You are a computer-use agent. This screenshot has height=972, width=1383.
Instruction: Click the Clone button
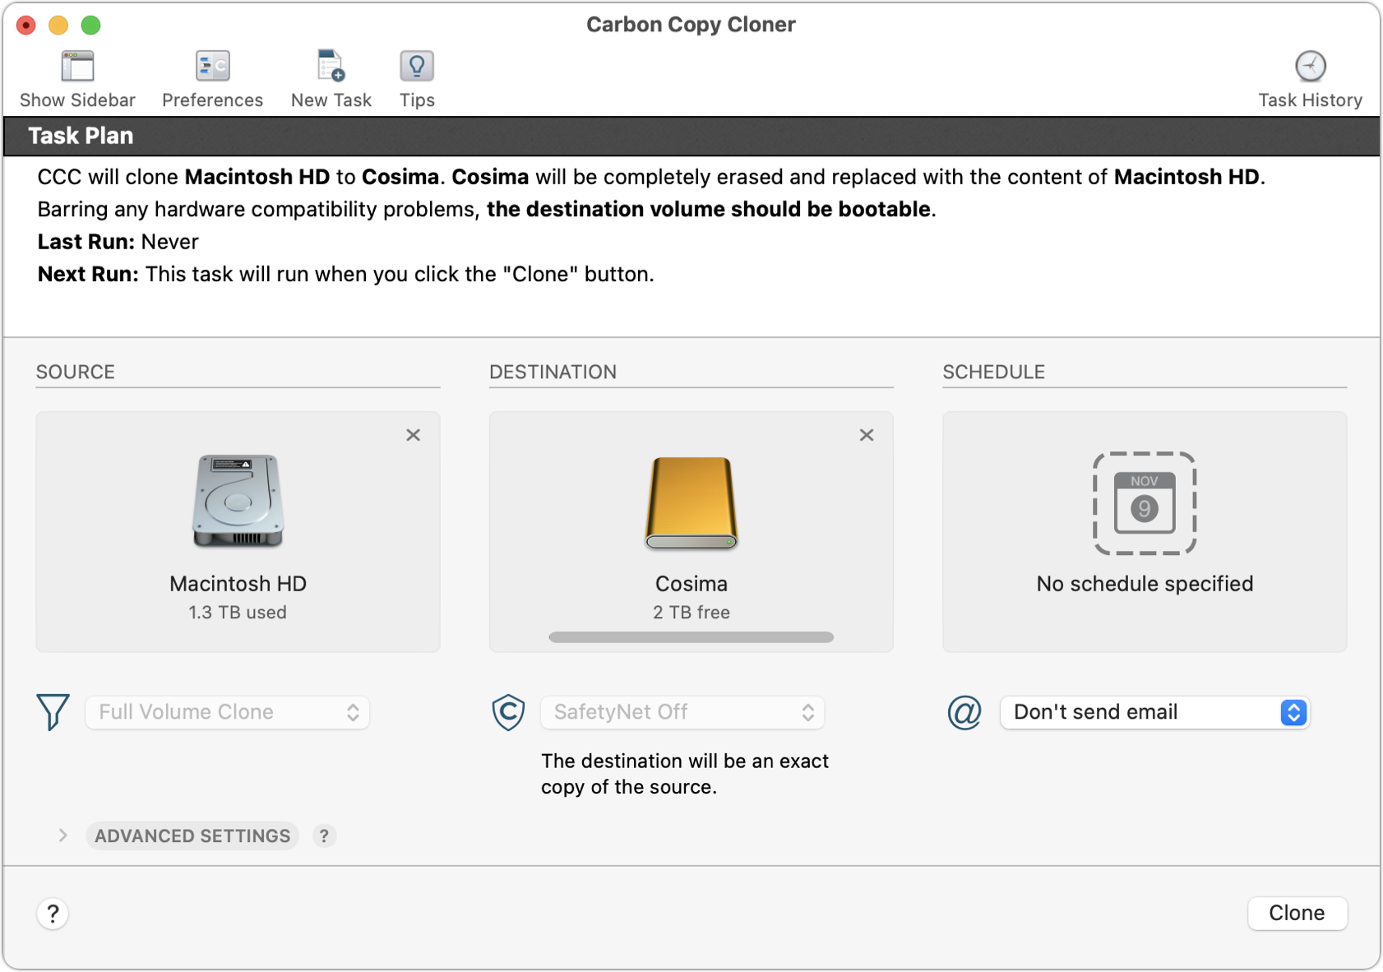(x=1297, y=913)
